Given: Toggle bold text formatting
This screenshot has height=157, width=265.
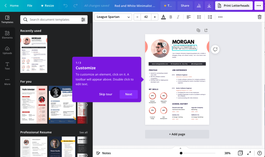Looking at the screenshot, I should click(171, 17).
